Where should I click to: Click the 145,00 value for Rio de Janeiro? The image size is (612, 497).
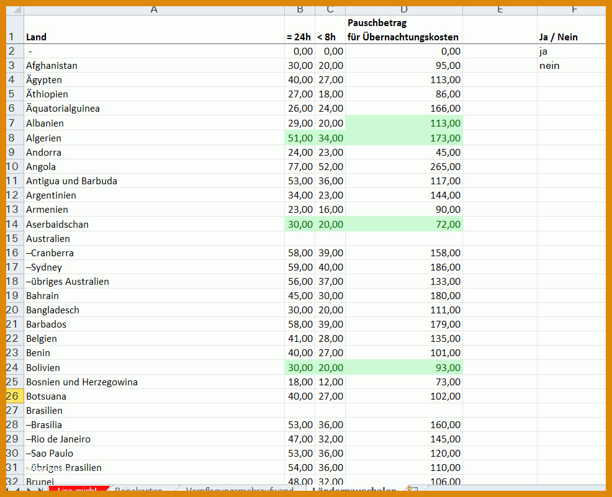click(404, 439)
